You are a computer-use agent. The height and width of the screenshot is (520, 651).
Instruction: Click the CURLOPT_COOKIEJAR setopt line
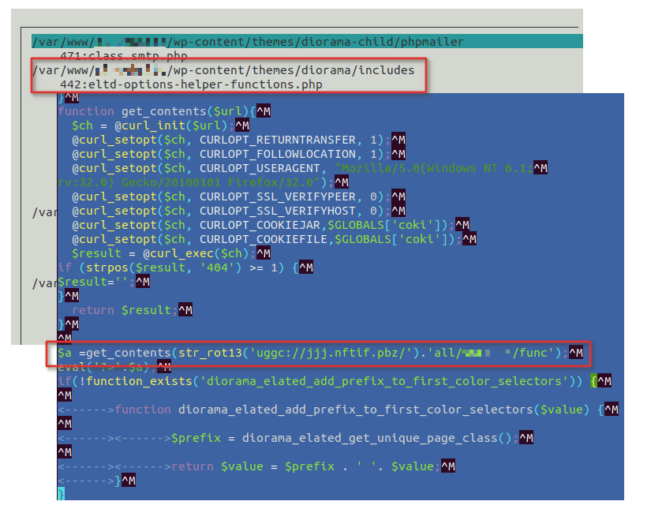271,225
